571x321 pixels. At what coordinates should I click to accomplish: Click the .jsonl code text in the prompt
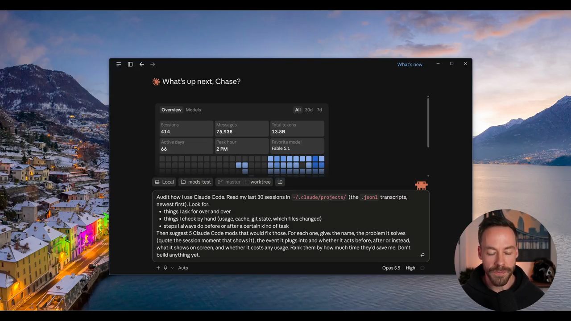coord(369,197)
